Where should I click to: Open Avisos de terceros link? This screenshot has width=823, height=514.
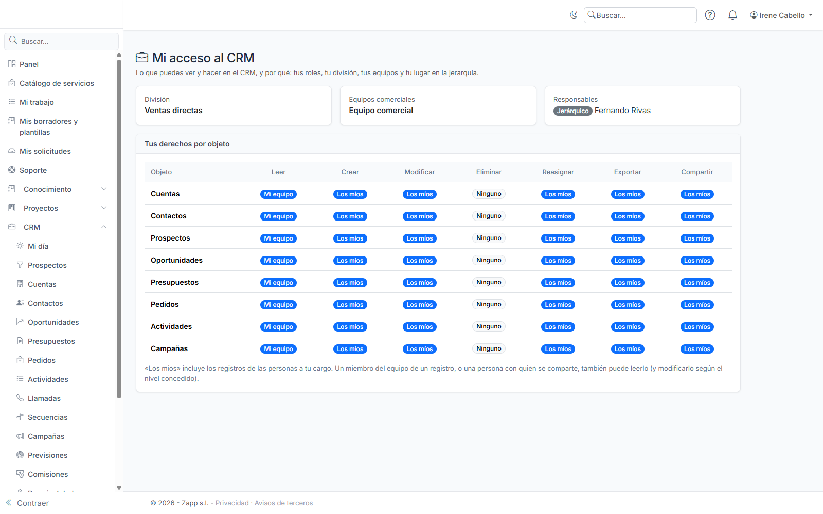pyautogui.click(x=283, y=503)
